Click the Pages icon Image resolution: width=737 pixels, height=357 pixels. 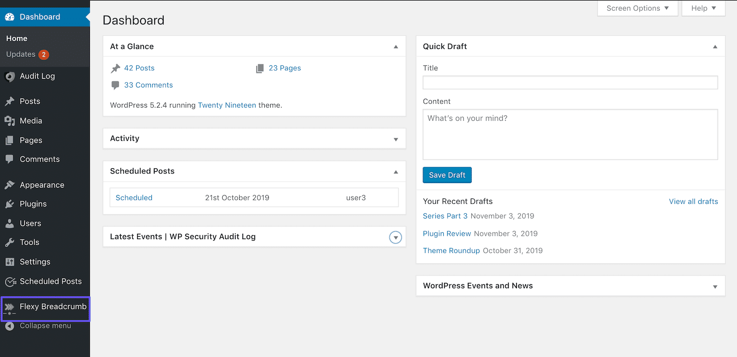click(10, 140)
